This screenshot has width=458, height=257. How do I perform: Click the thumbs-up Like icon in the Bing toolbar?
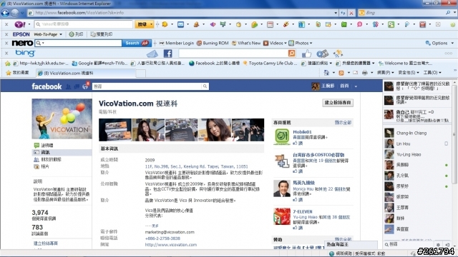tap(306, 54)
